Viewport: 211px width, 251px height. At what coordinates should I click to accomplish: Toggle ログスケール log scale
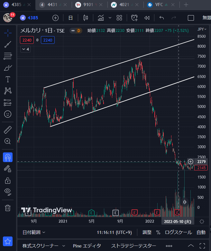click(x=178, y=232)
